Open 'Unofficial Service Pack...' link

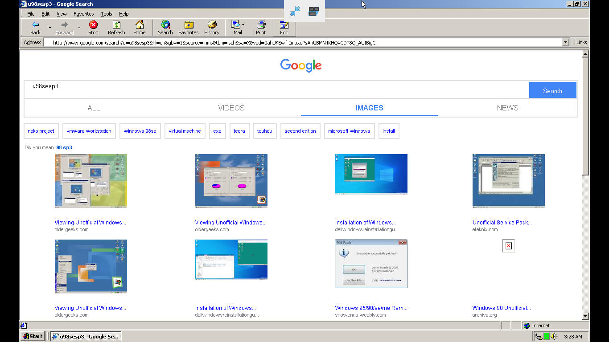point(502,222)
